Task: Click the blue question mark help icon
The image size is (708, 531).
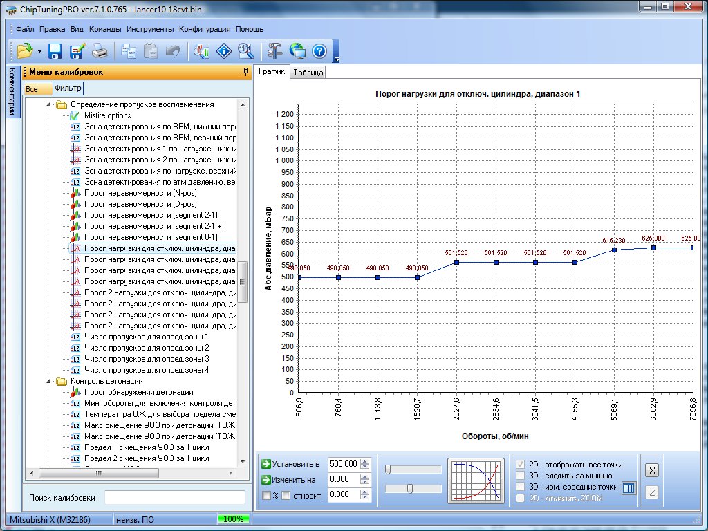Action: 319,50
